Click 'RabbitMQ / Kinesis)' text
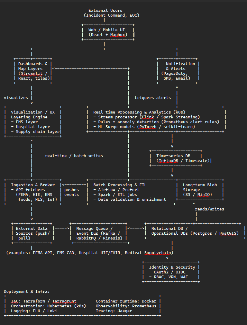Viewport: 247px width, 325px height. (x=100, y=238)
